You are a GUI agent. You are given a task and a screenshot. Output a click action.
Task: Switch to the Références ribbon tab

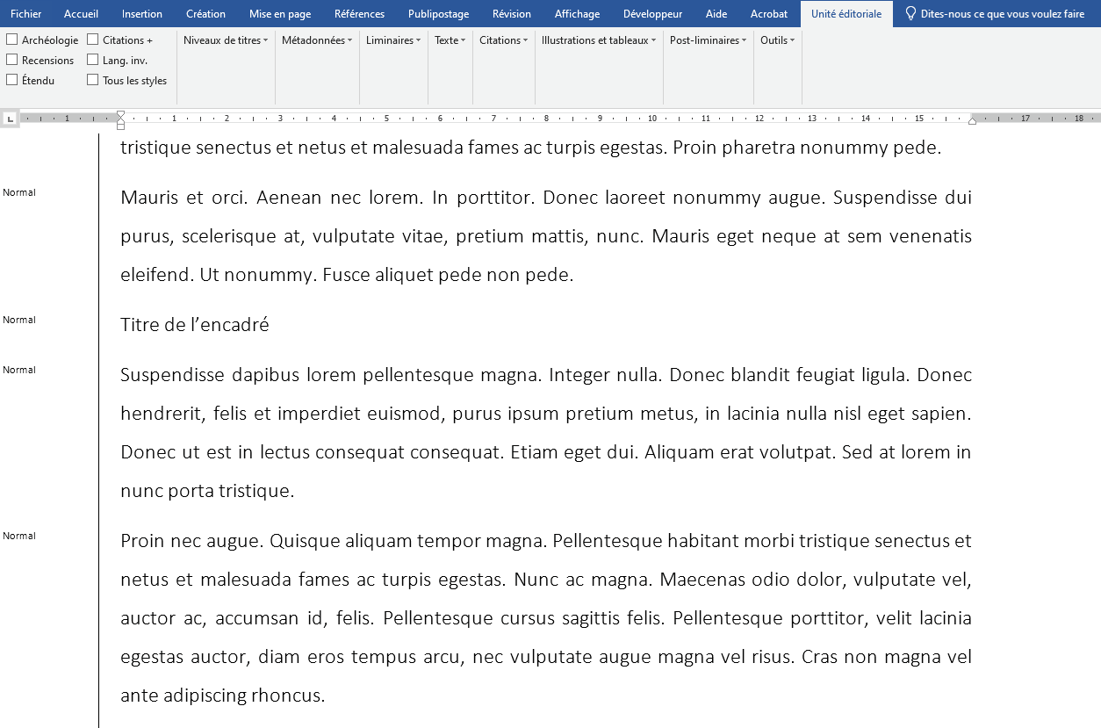click(x=359, y=14)
